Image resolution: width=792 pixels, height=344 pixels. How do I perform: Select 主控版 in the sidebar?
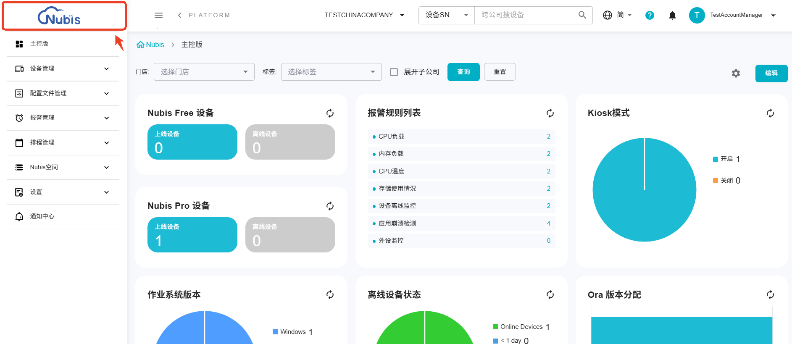point(63,44)
